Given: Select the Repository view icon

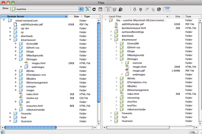Looking at the screenshot, I should tap(120, 9).
